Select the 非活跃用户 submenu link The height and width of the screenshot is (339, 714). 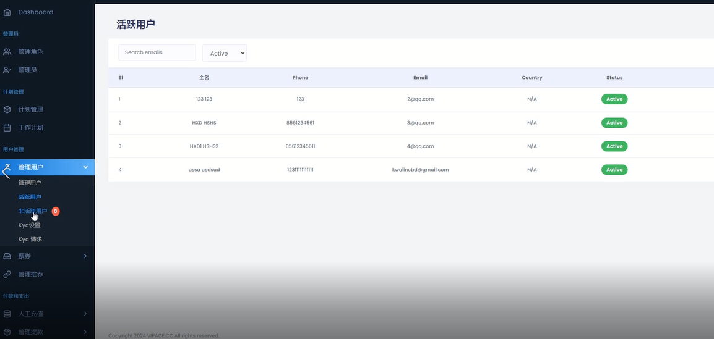pyautogui.click(x=32, y=211)
